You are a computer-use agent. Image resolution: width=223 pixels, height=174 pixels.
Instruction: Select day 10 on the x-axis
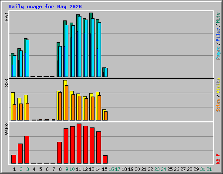(72, 169)
